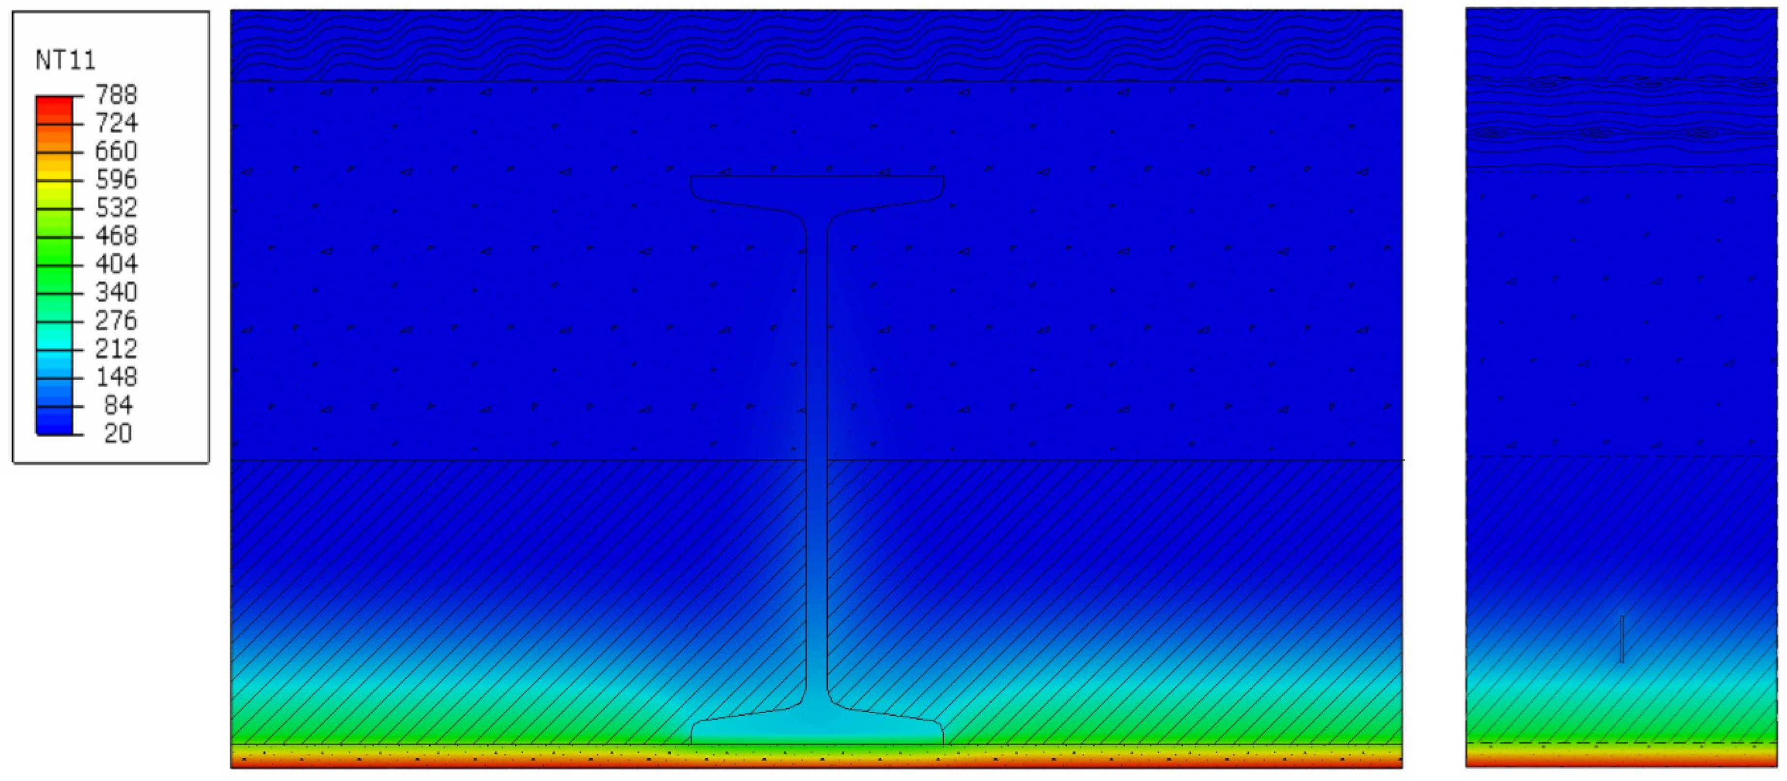The width and height of the screenshot is (1787, 781).
Task: Click the wavy layer atop main plot
Action: point(817,46)
